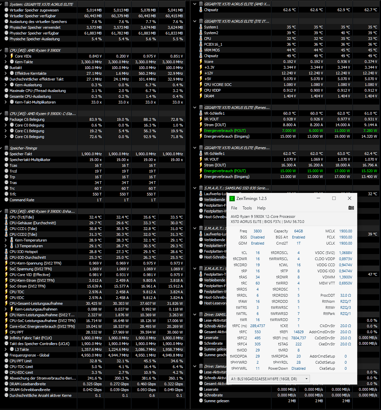The image size is (381, 410).
Task: Click the clock icon beside Bustakt
Action: coord(6,67)
